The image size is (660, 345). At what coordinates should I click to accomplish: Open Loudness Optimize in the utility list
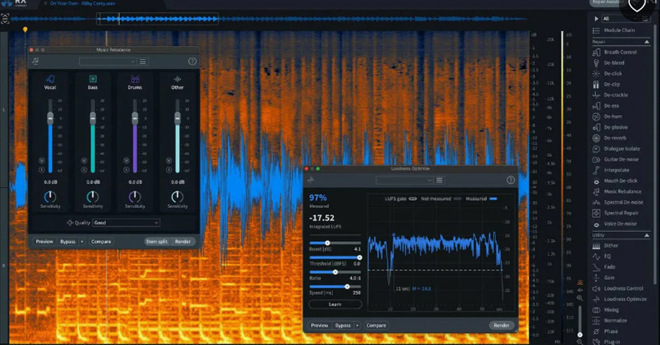(x=620, y=299)
